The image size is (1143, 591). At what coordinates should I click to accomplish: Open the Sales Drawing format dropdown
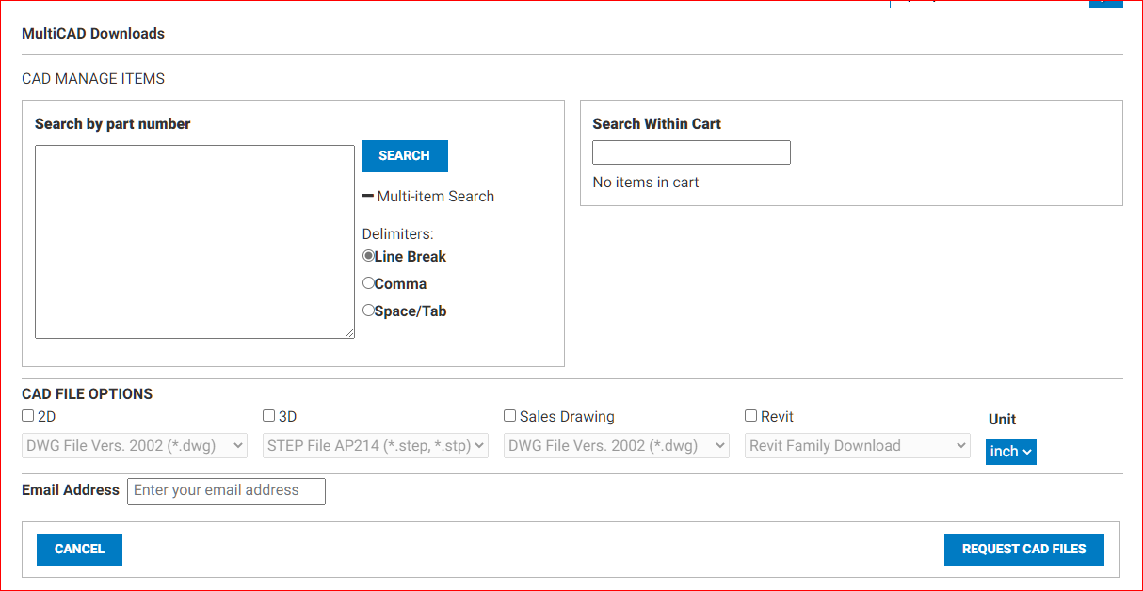point(617,446)
